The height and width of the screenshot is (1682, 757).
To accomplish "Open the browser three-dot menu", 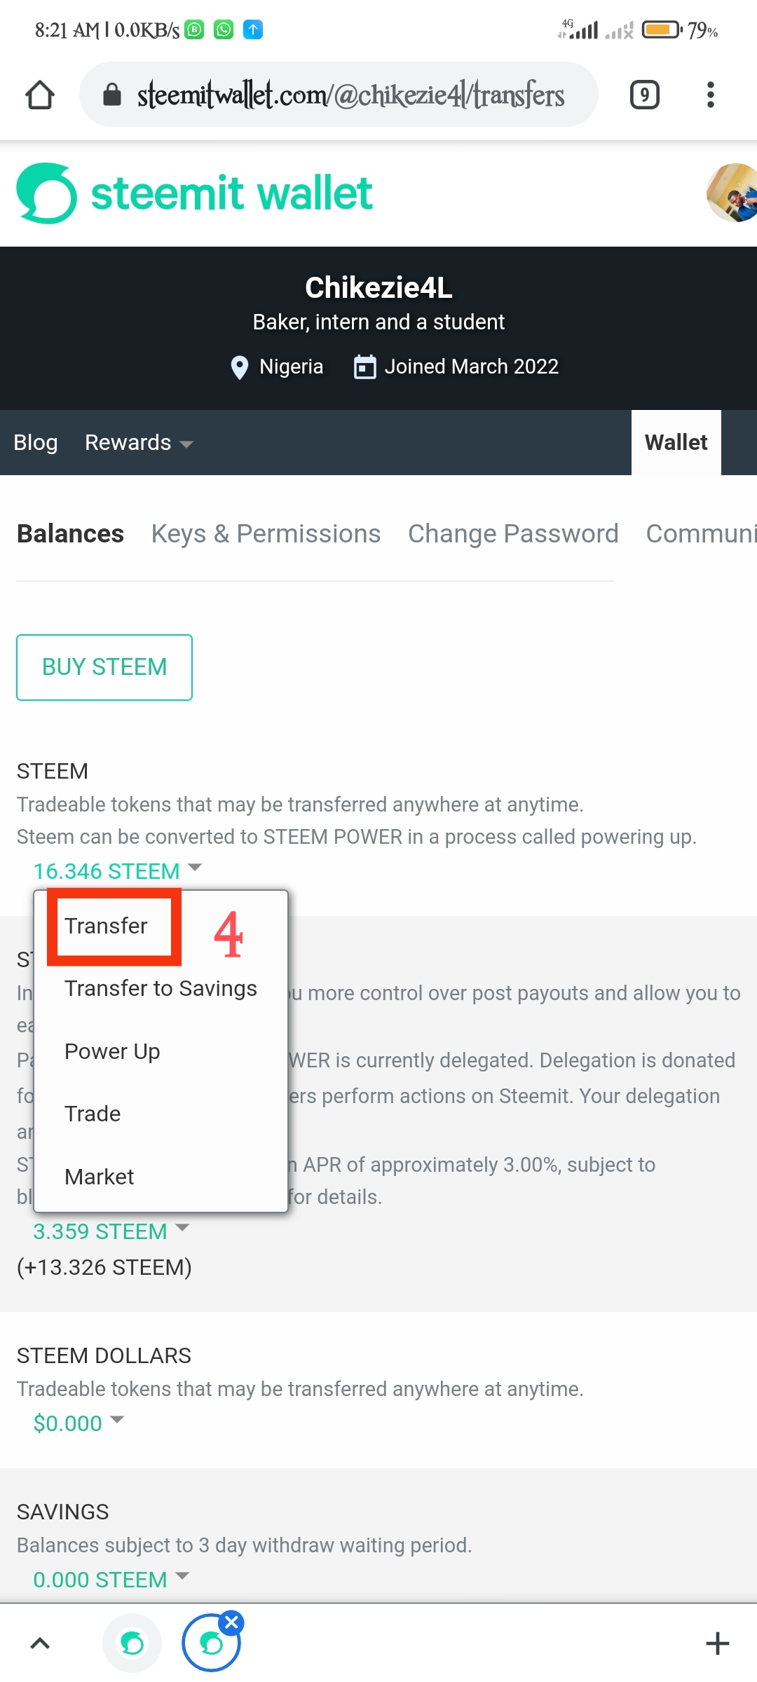I will coord(710,95).
